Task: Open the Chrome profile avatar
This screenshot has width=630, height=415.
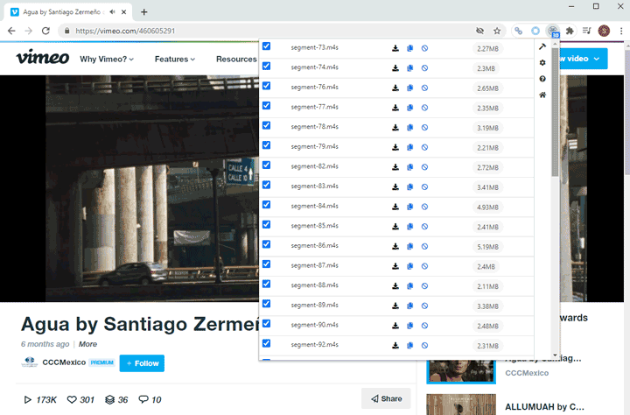Action: pos(604,31)
